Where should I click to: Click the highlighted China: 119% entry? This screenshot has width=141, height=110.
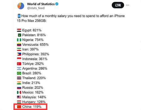[x=30, y=107]
